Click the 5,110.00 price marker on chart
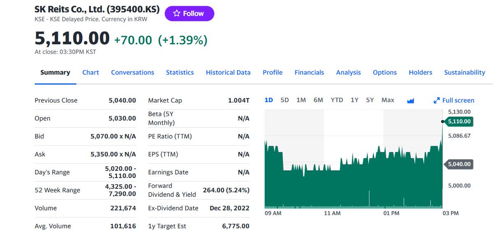 click(458, 121)
